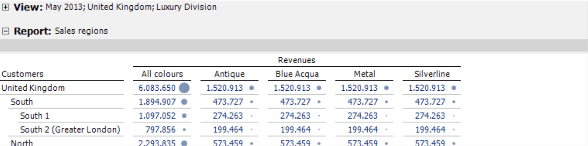The height and width of the screenshot is (146, 588).
Task: Click the Customers row header label
Action: coord(22,74)
